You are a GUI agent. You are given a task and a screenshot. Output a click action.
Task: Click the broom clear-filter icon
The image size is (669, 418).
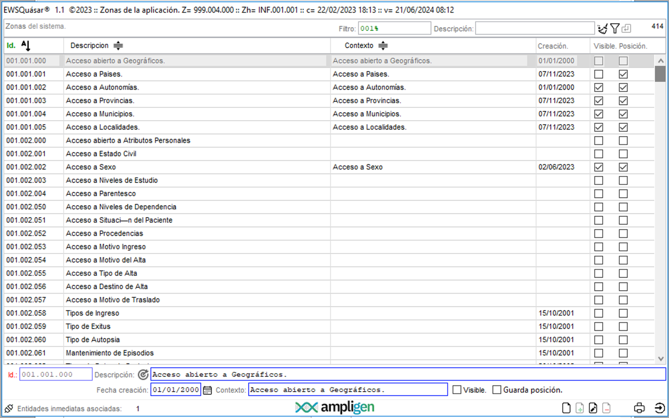click(603, 29)
